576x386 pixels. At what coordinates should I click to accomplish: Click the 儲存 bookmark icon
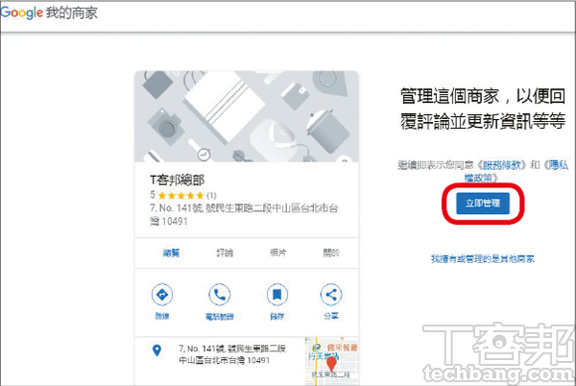point(277,294)
